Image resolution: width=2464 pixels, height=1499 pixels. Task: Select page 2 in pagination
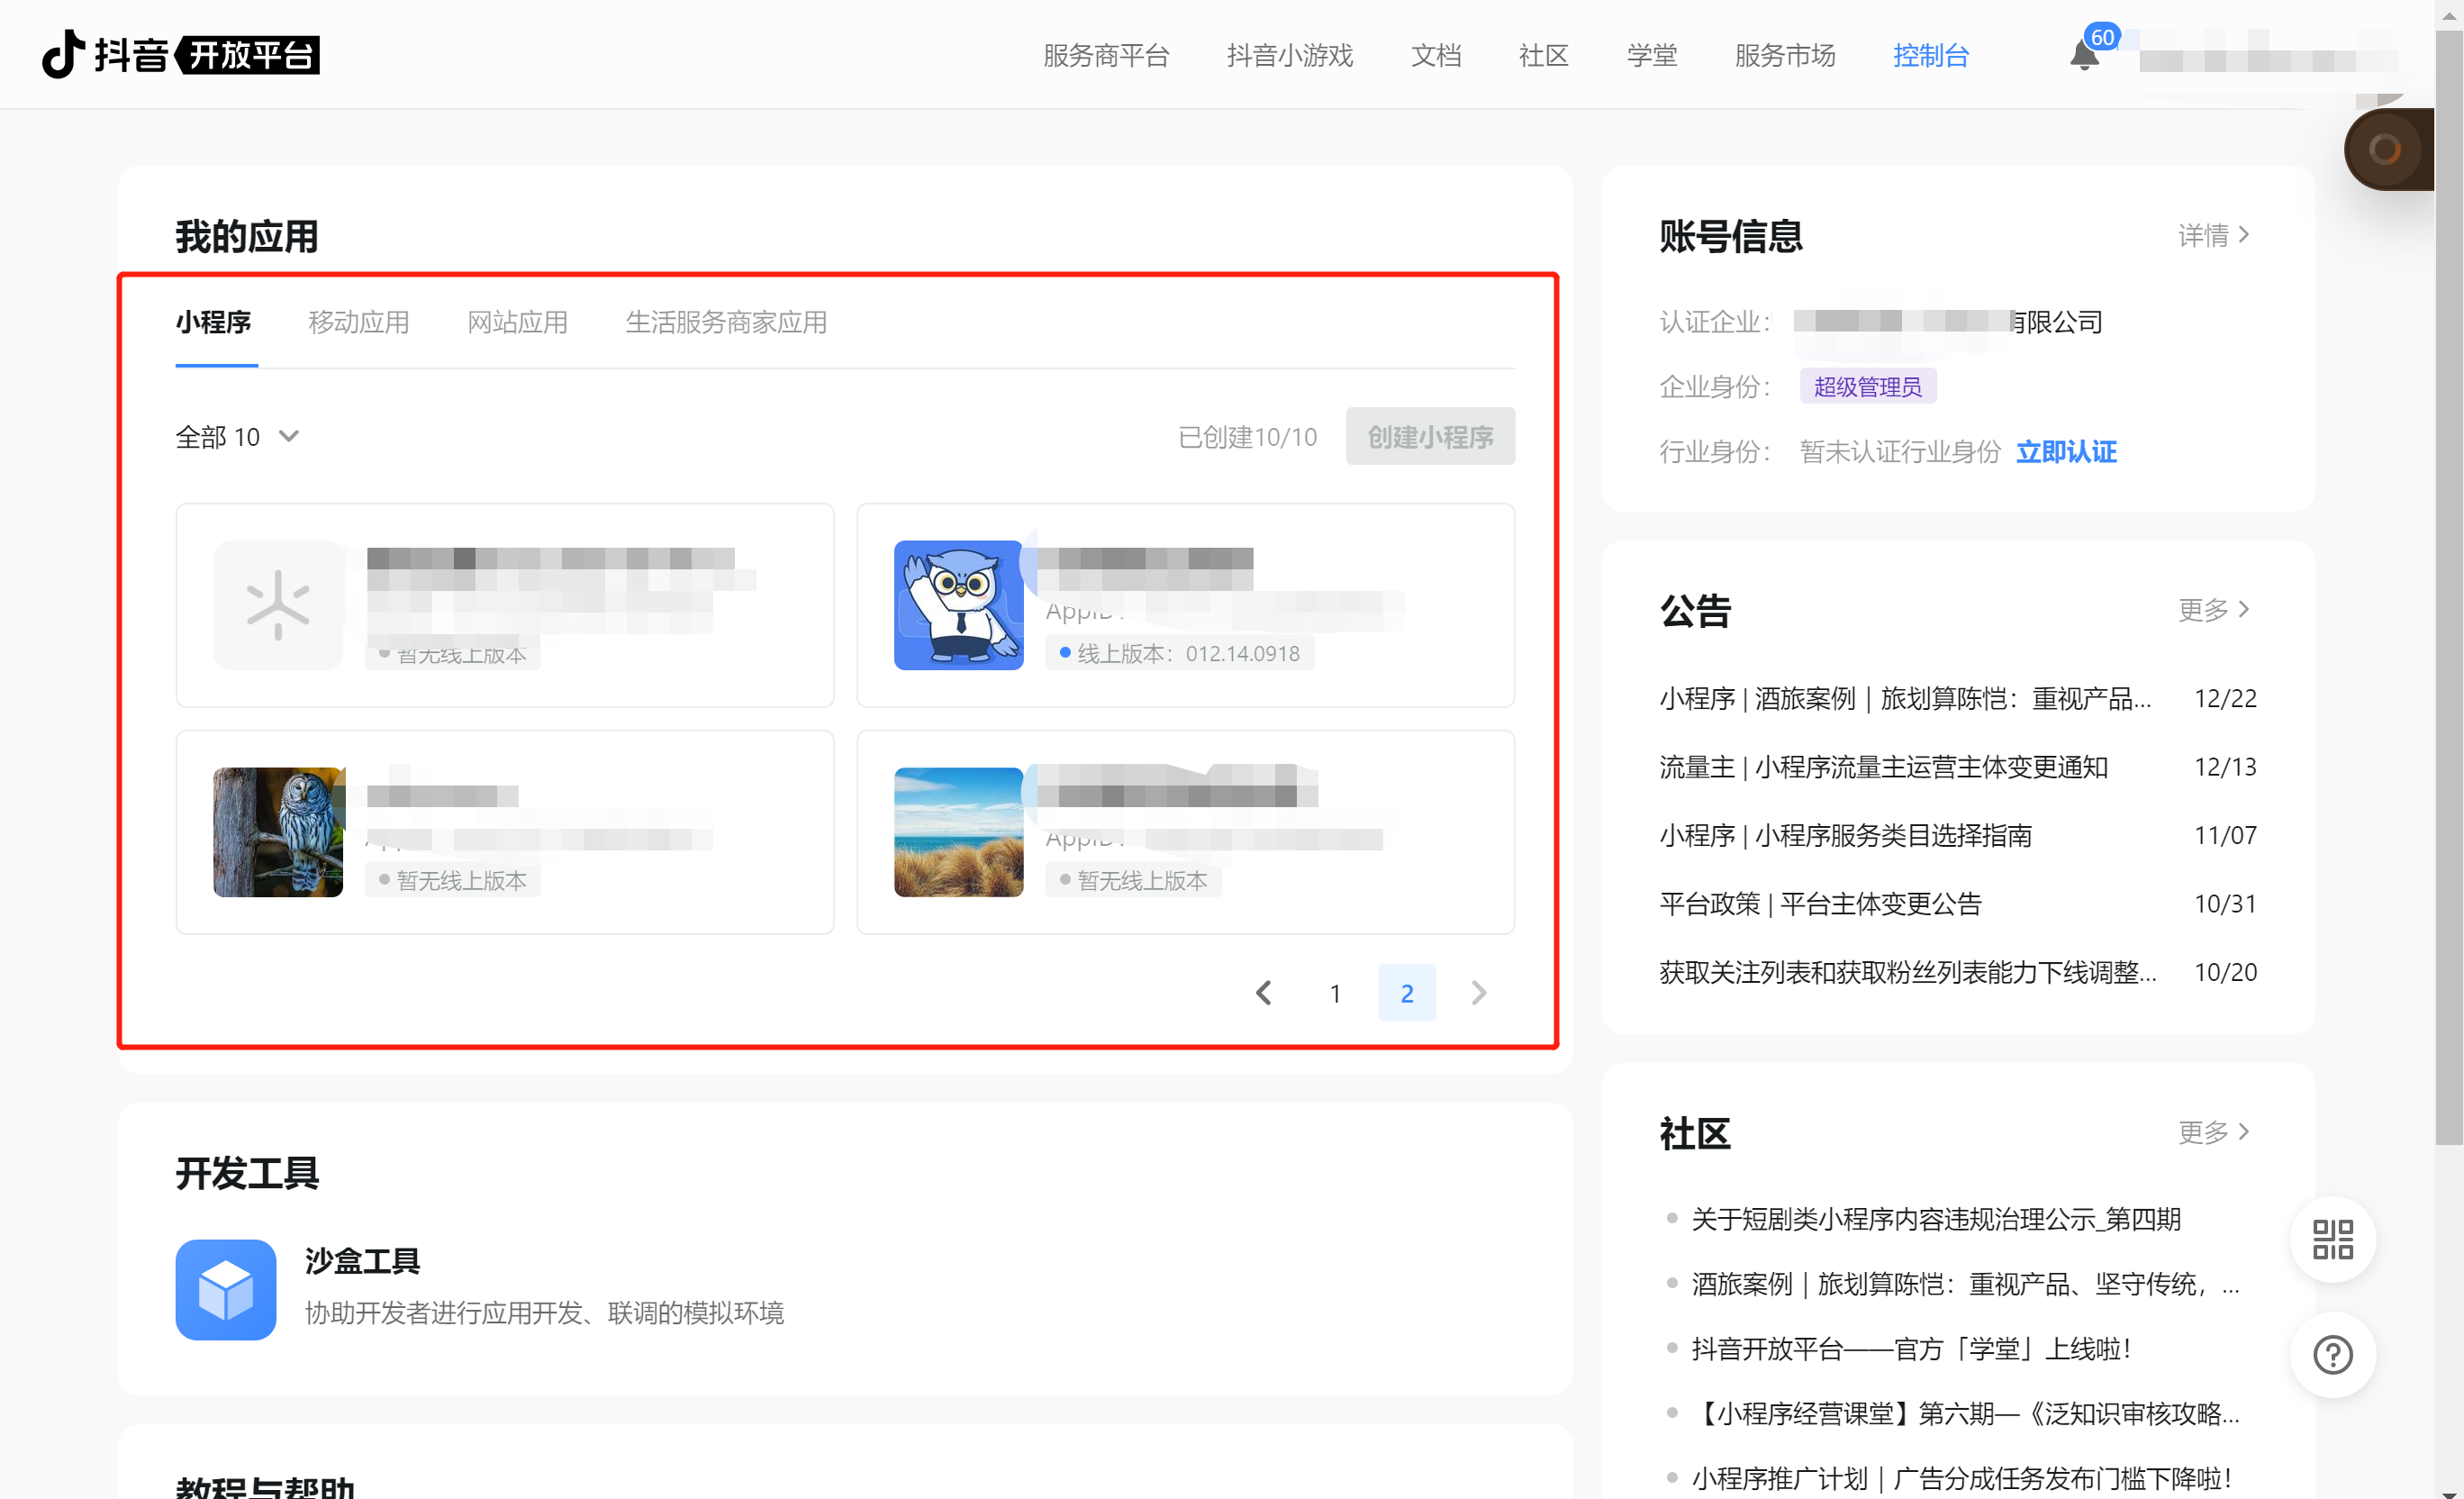click(x=1407, y=992)
